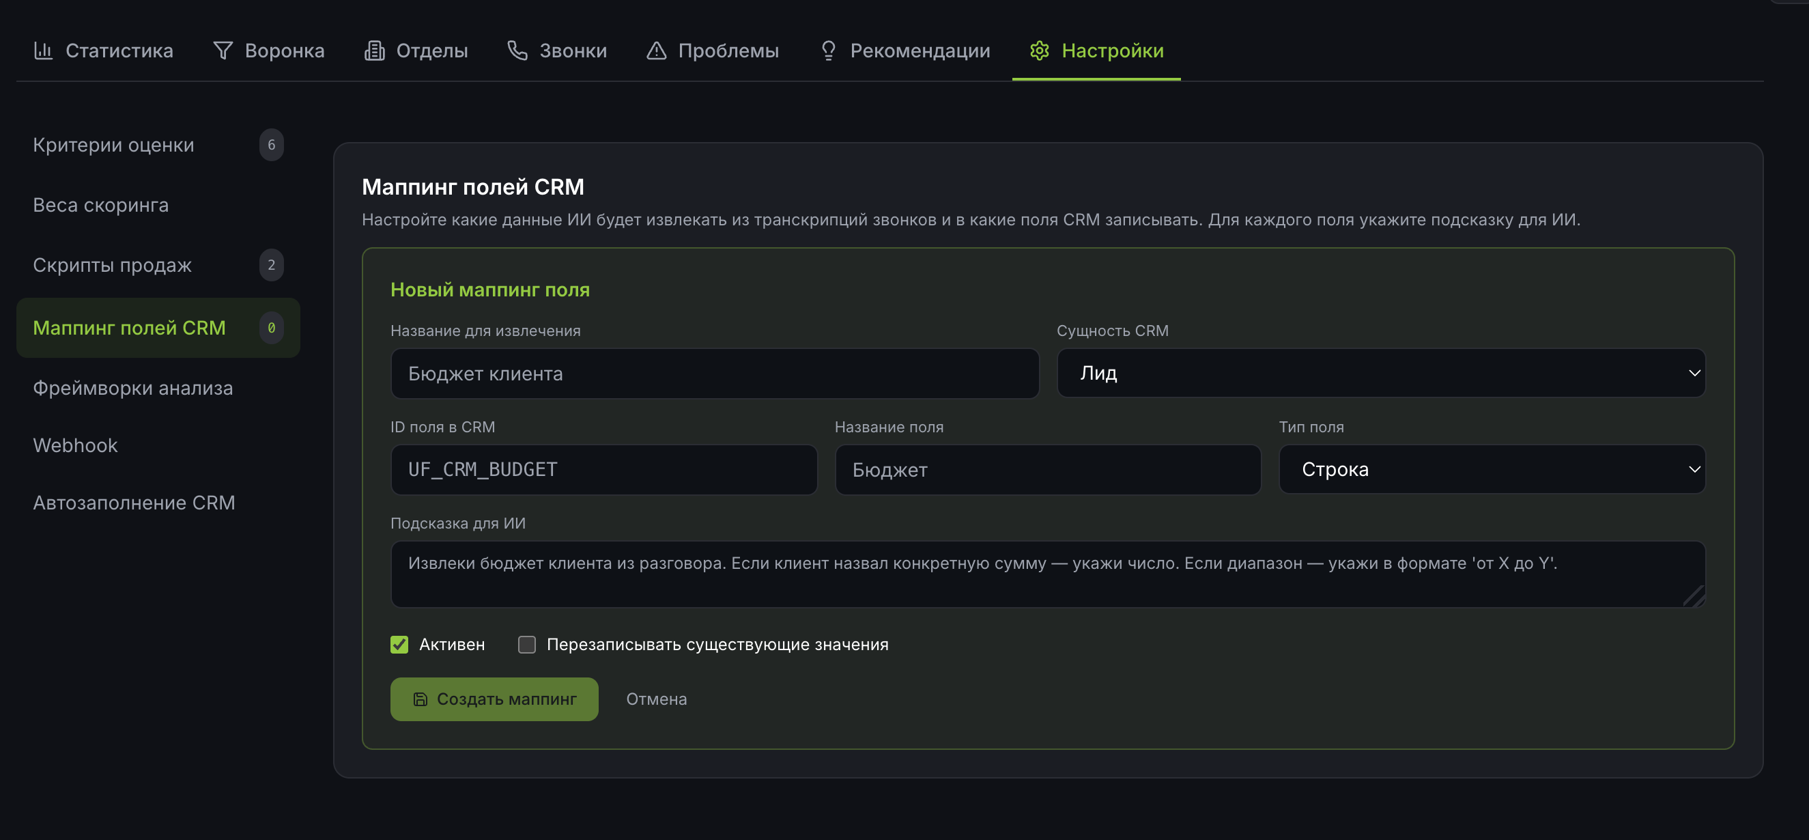
Task: Expand the chevron on the Лид selector
Action: pyautogui.click(x=1694, y=373)
